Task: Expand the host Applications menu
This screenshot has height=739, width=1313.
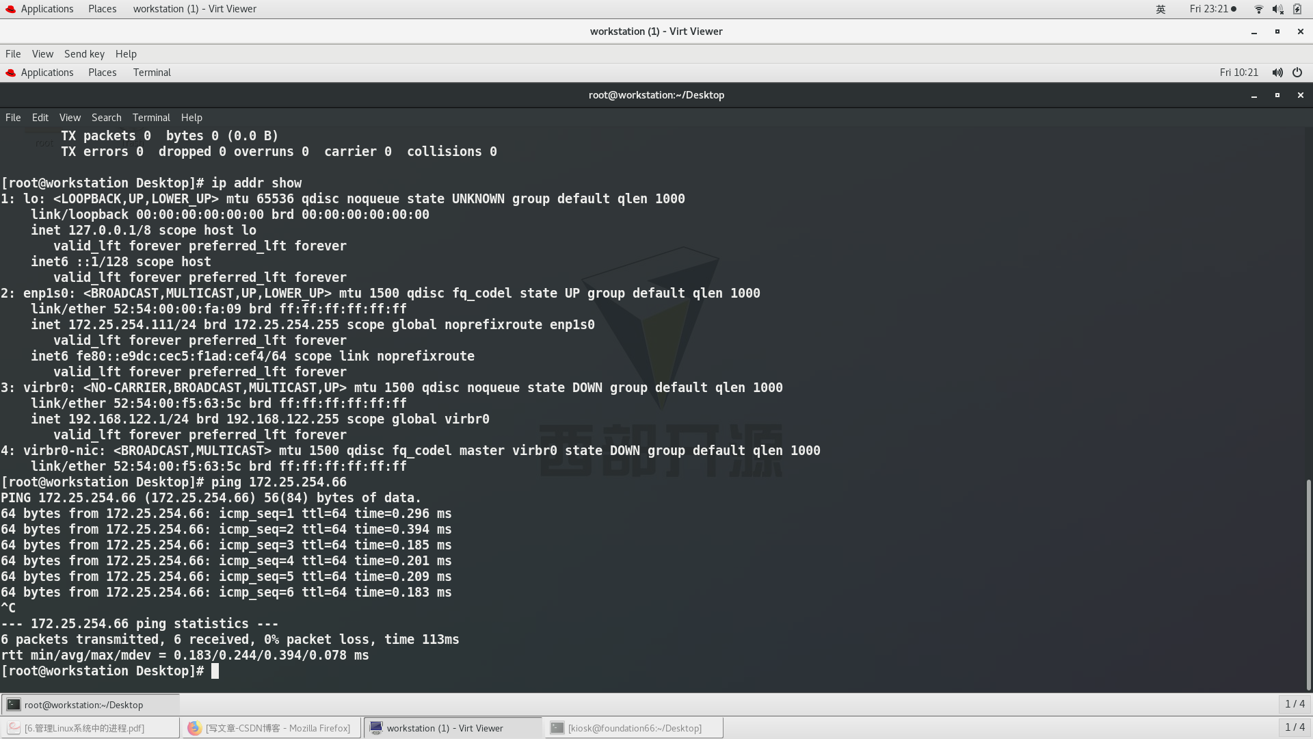Action: pyautogui.click(x=47, y=9)
